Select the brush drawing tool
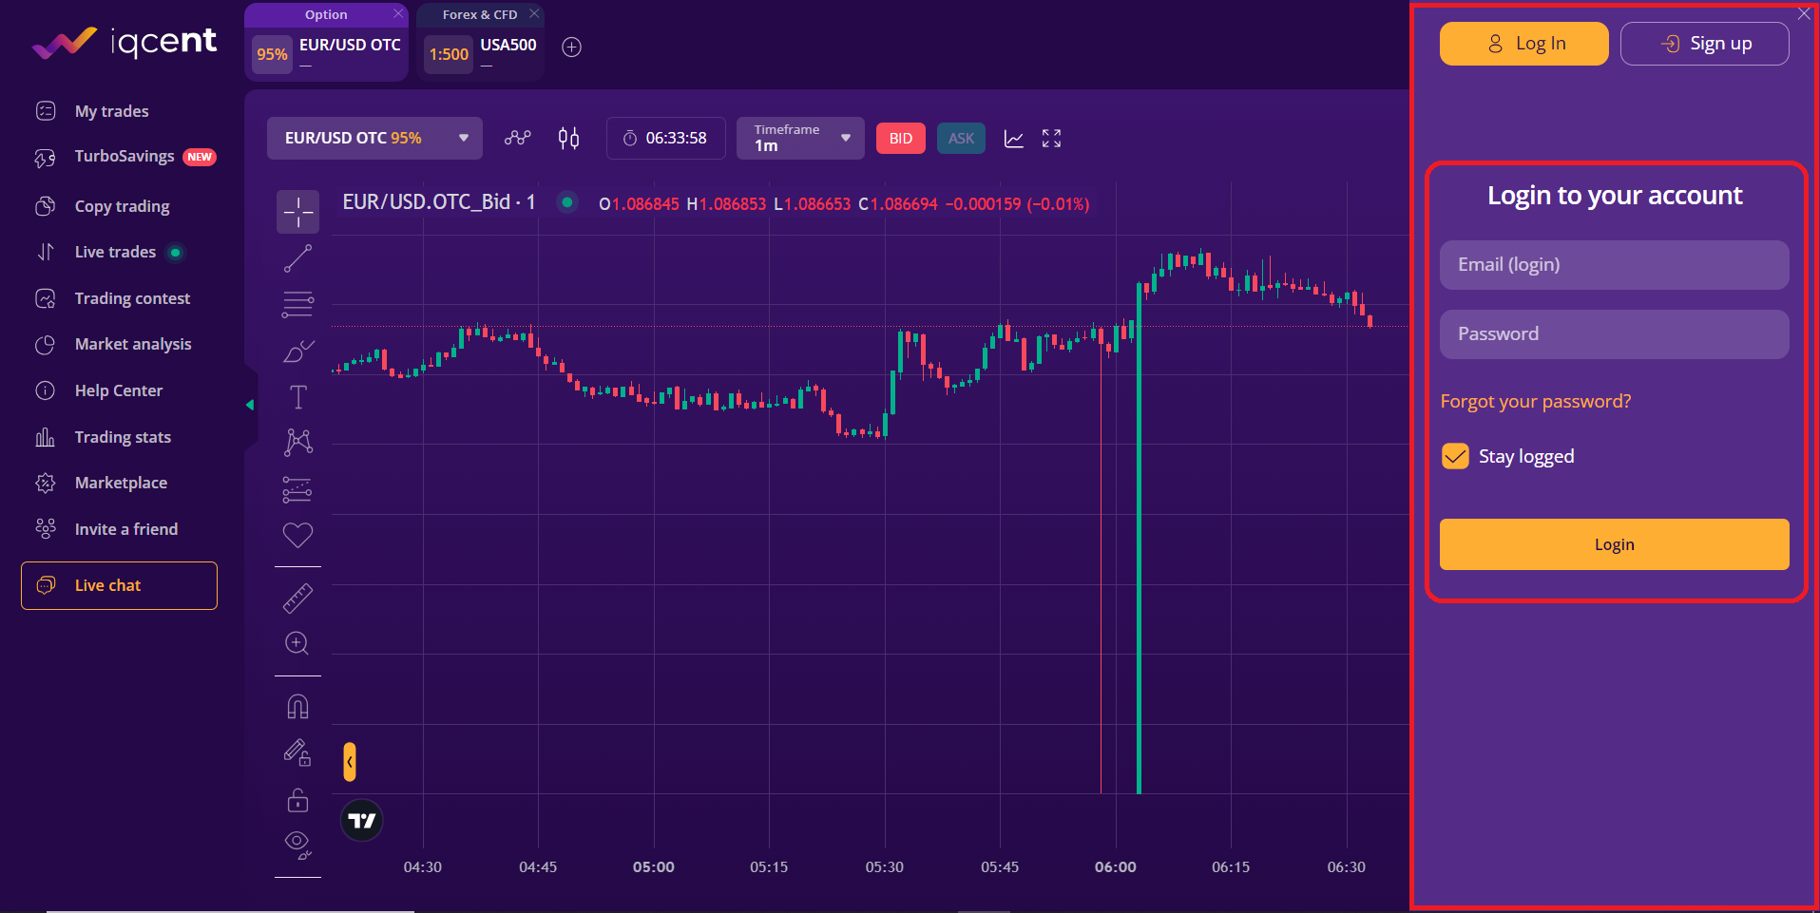The width and height of the screenshot is (1820, 913). click(x=297, y=352)
